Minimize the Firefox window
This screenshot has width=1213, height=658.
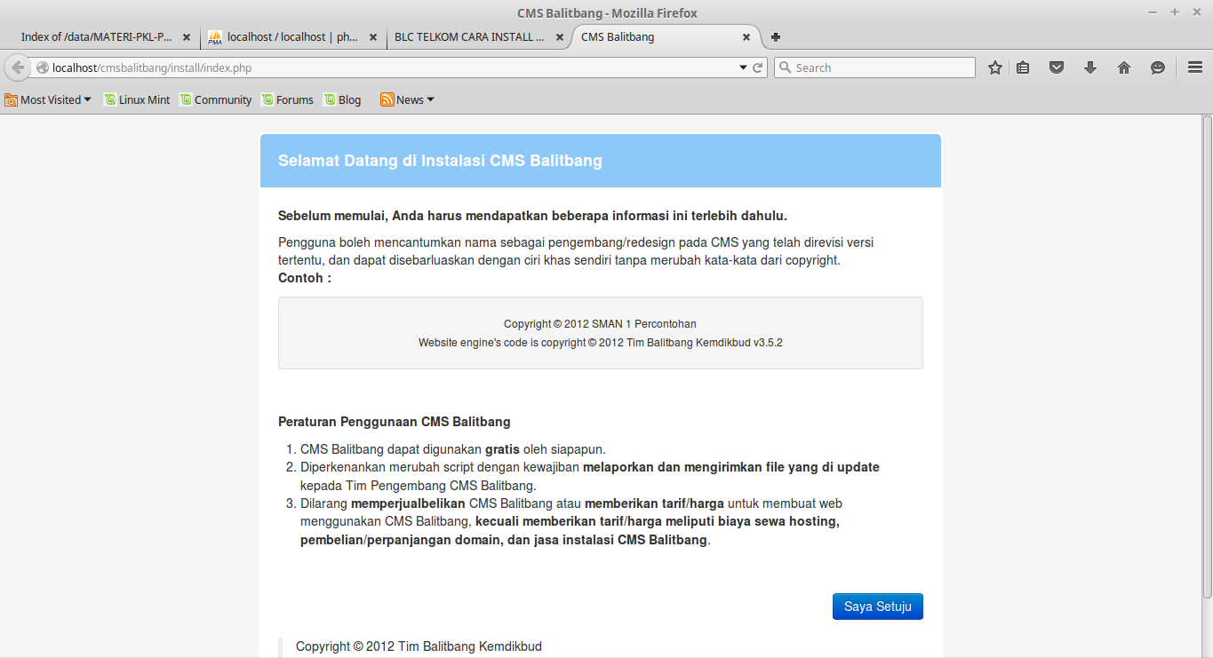[x=1153, y=12]
